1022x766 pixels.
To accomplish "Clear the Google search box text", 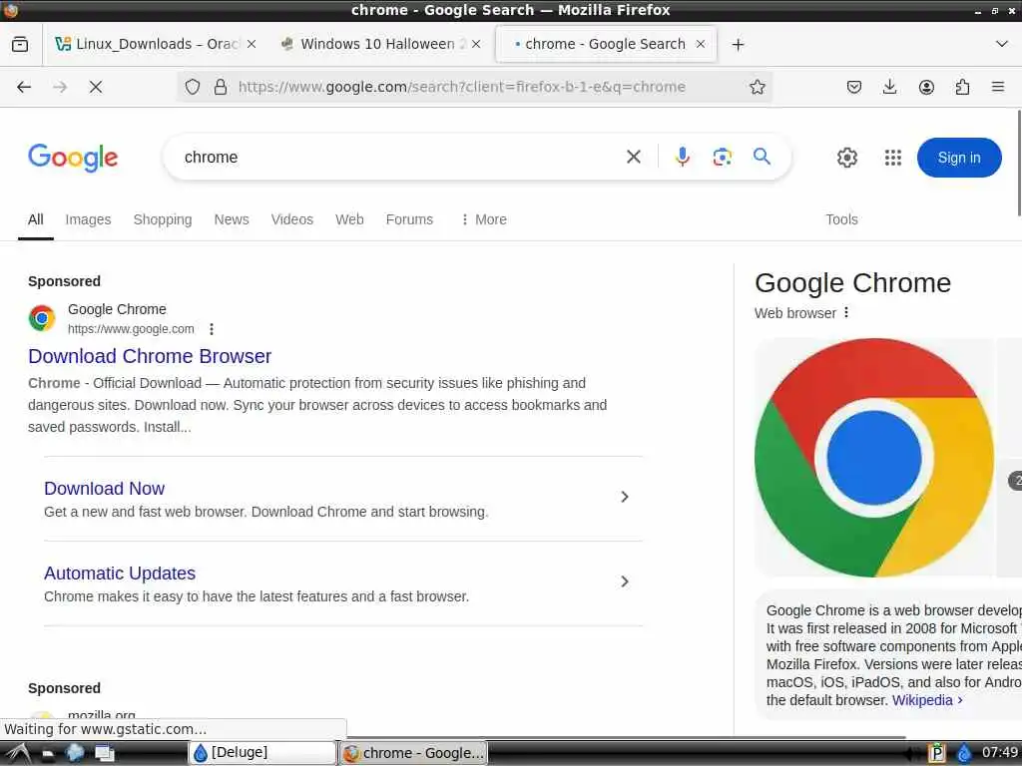I will click(634, 157).
